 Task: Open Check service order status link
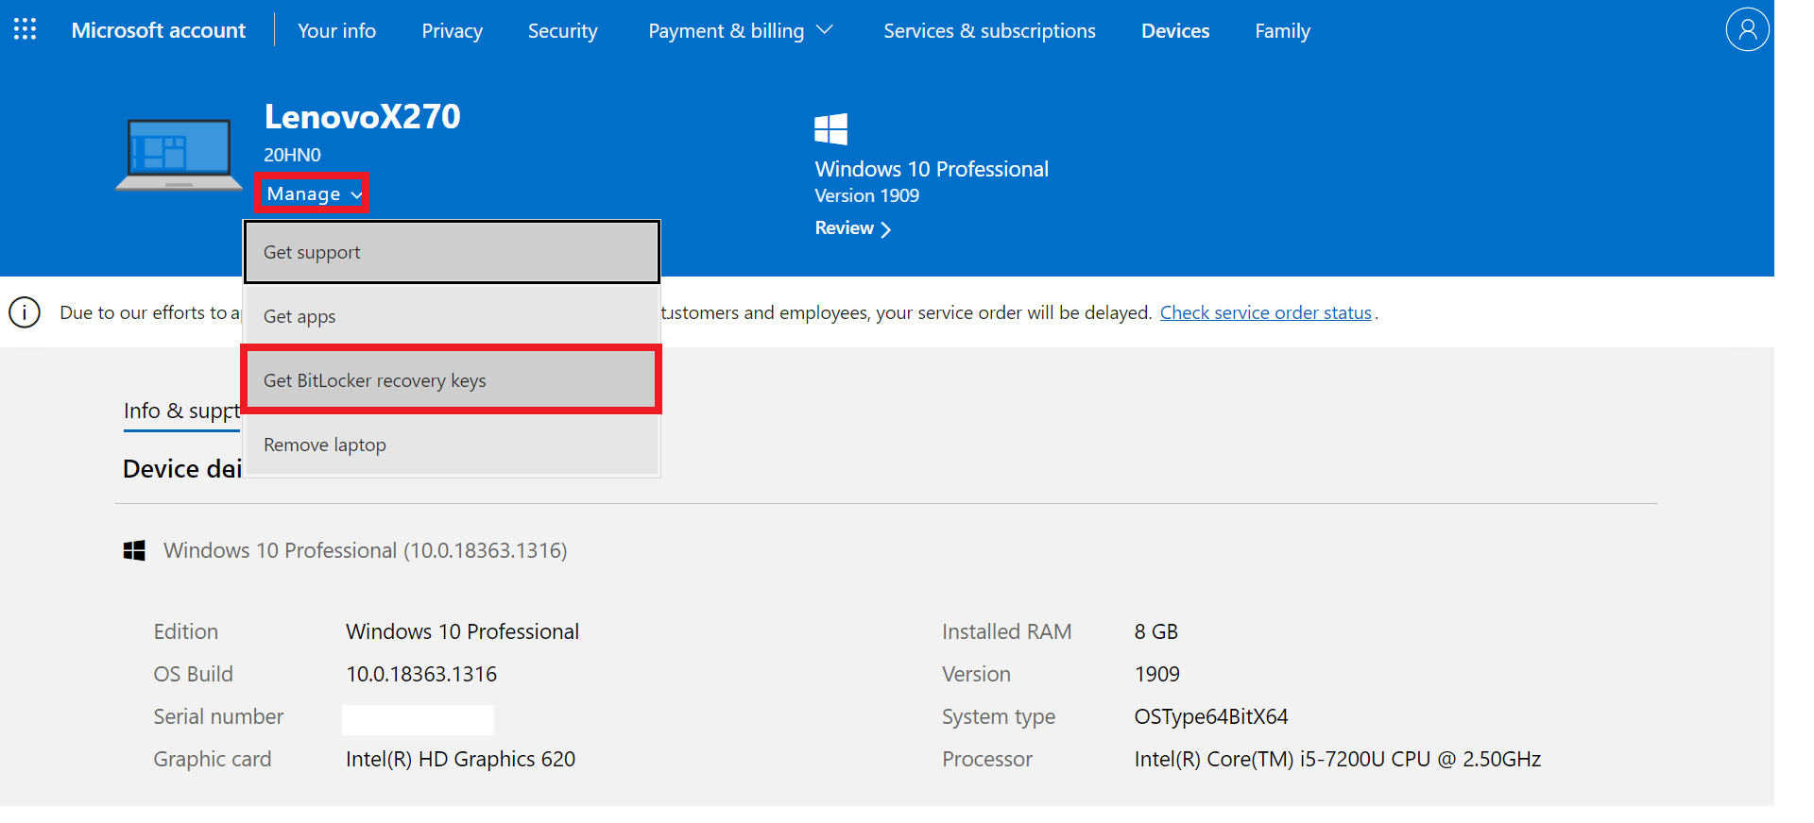point(1265,312)
